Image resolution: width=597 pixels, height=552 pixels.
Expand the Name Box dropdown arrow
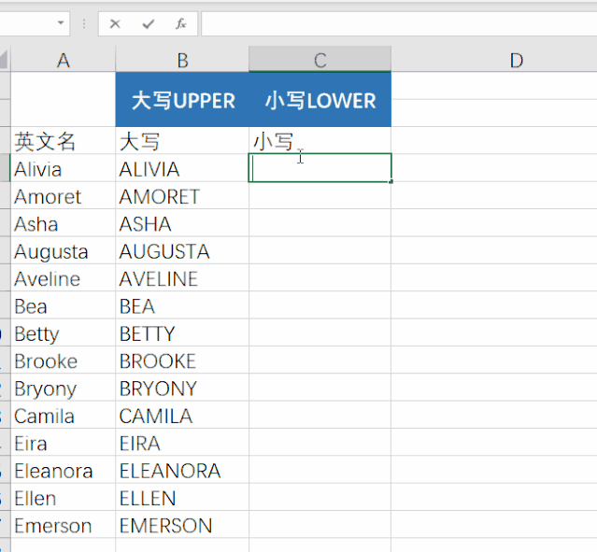(61, 22)
